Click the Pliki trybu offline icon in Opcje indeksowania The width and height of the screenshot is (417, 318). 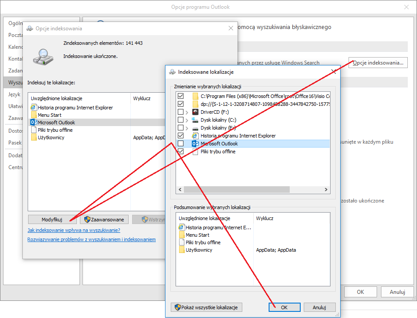[x=34, y=130]
